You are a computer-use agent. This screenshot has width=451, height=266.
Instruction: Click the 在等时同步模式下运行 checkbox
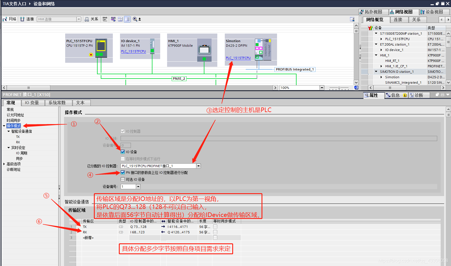123,159
